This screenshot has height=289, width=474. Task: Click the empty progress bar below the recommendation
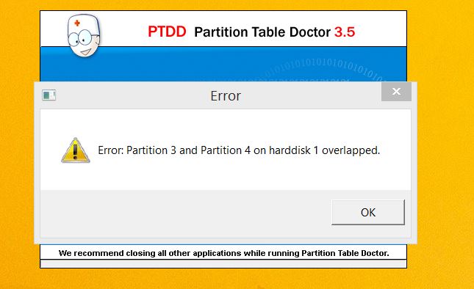[223, 263]
